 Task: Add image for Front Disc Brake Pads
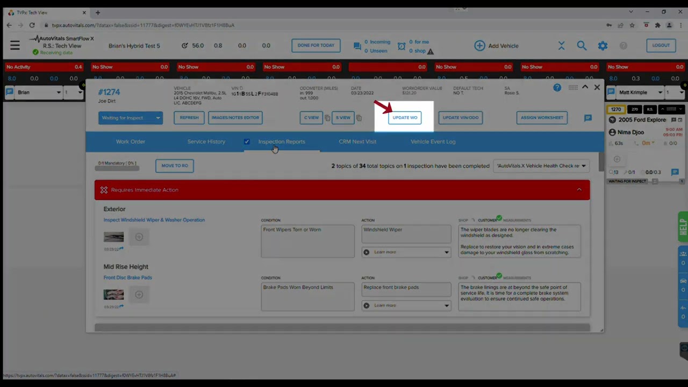click(x=139, y=295)
